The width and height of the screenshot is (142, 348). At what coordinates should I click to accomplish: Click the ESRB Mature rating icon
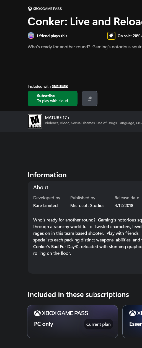pyautogui.click(x=35, y=121)
